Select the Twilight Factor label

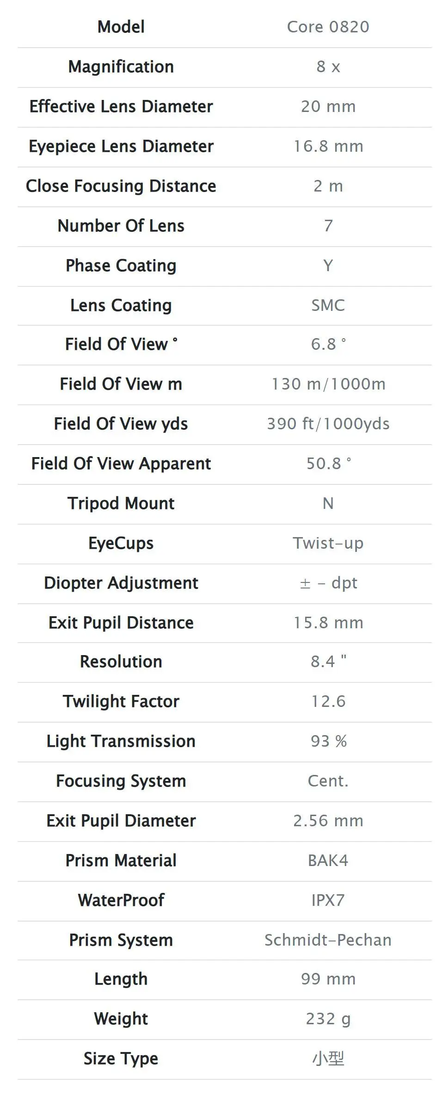[121, 701]
